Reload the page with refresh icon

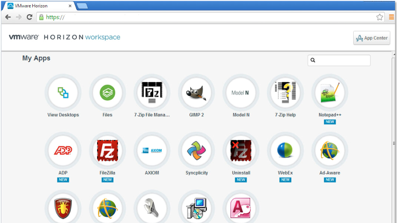click(x=30, y=17)
